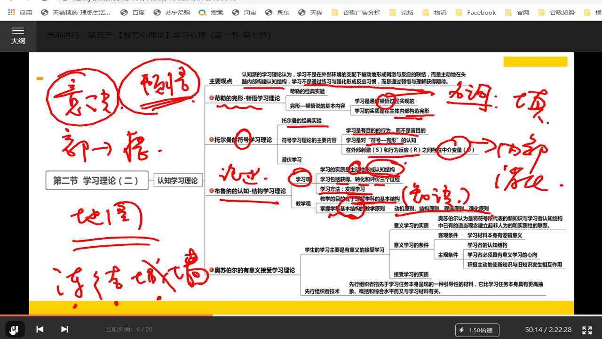Click 托尔曼的符号学习理论 on slide
602x339 pixels.
(241, 139)
